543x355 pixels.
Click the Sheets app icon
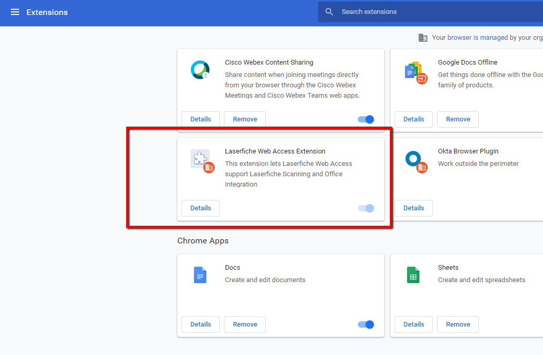[x=413, y=275]
